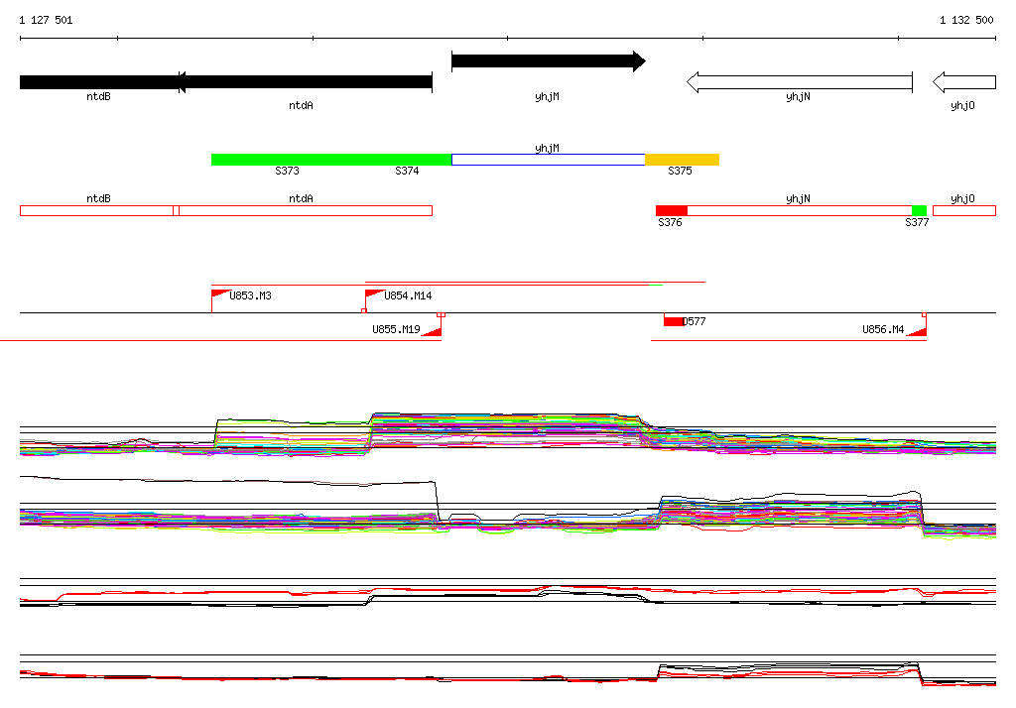The width and height of the screenshot is (1016, 708).
Task: Click ntdA label above the red box
Action: (x=301, y=199)
